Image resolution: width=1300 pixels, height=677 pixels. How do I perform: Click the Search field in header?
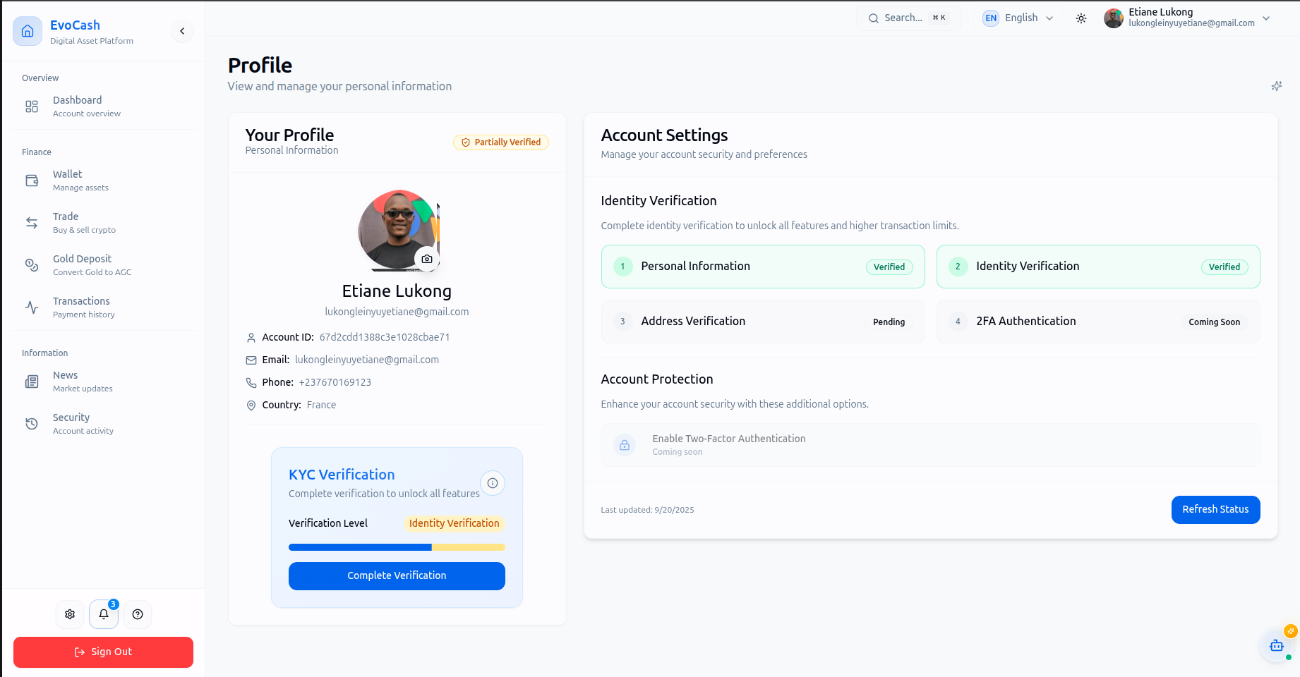pyautogui.click(x=909, y=18)
